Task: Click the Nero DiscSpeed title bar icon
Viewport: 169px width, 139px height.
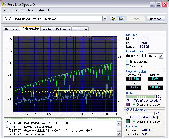Action: (x=4, y=4)
